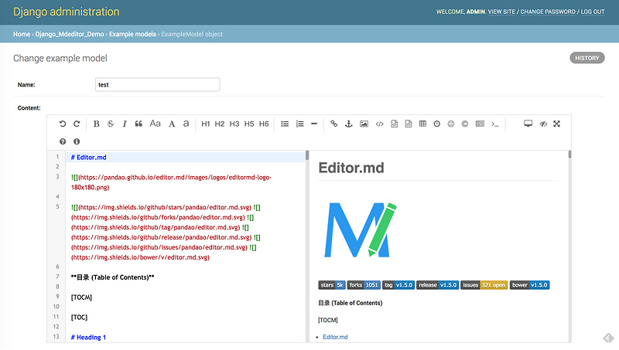Click the Editor.md logo image in preview
This screenshot has width=619, height=350.
click(x=361, y=229)
